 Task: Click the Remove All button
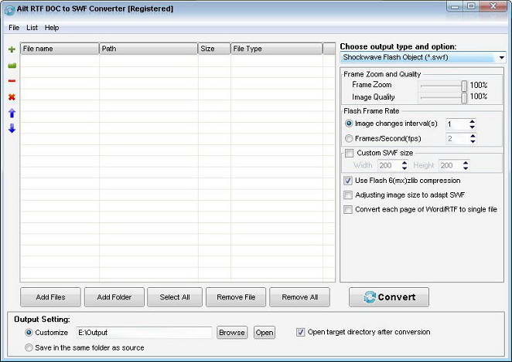300,297
